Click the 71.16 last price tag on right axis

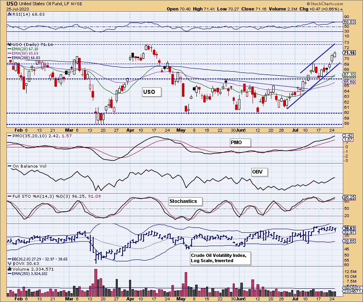click(x=349, y=53)
